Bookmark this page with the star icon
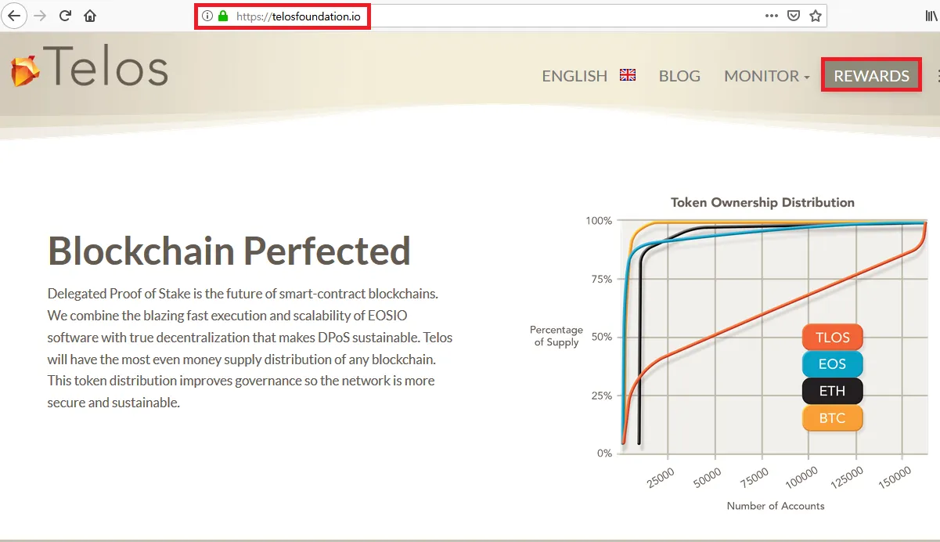This screenshot has width=940, height=542. pos(816,16)
